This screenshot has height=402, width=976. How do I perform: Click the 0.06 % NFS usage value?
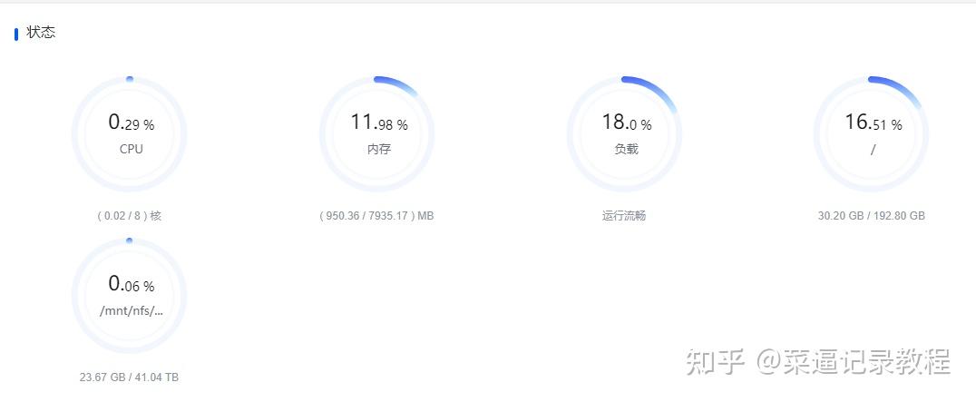click(131, 284)
